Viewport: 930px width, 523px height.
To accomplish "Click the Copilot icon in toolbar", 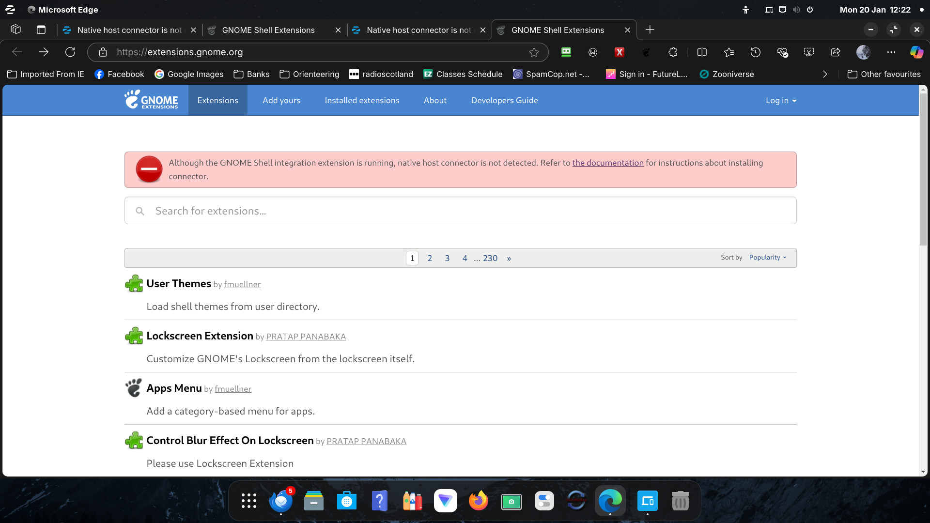I will pos(916,52).
